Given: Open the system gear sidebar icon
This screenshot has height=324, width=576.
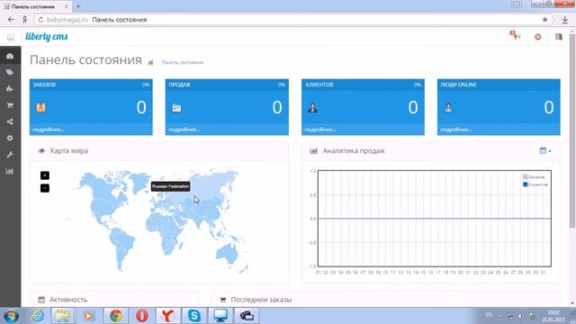Looking at the screenshot, I should 10,138.
